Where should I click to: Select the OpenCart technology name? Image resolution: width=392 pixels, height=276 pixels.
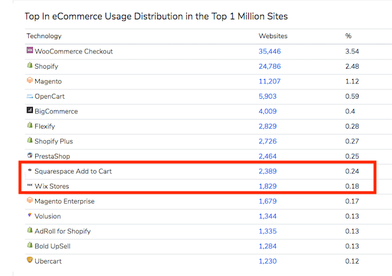coord(49,96)
